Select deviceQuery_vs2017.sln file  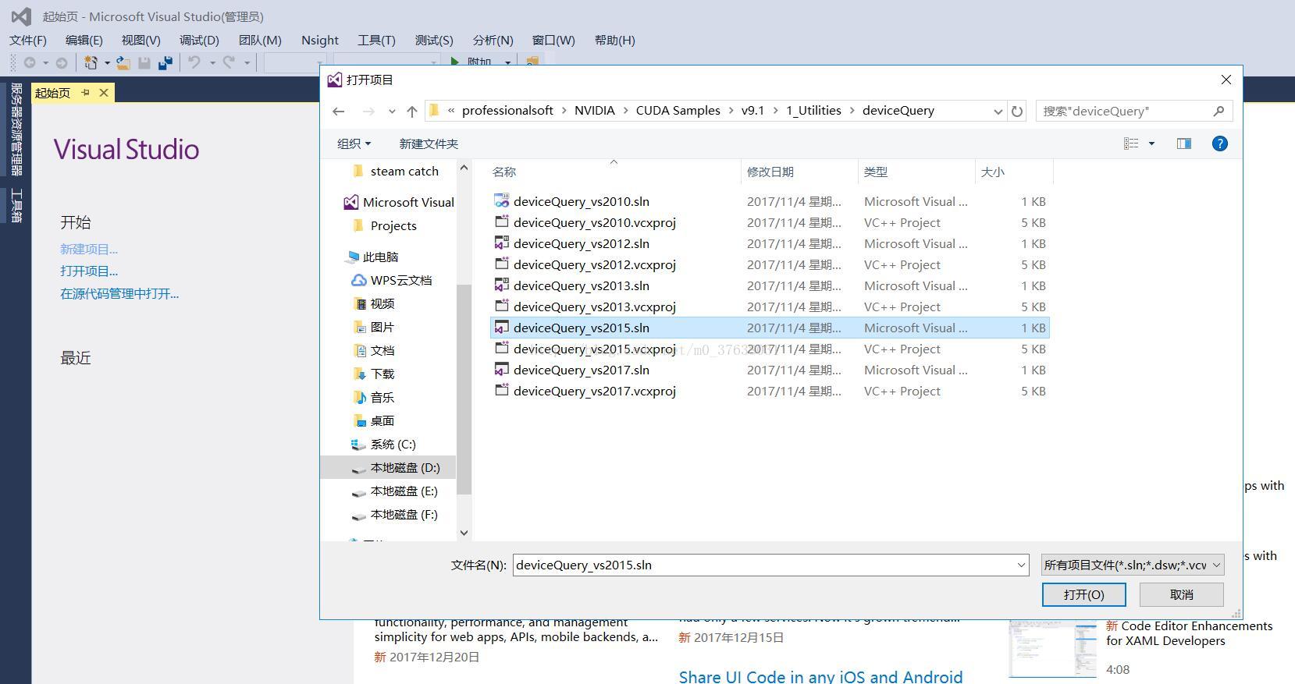coord(581,370)
